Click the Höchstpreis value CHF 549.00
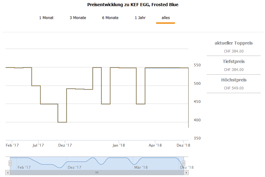 click(x=234, y=88)
